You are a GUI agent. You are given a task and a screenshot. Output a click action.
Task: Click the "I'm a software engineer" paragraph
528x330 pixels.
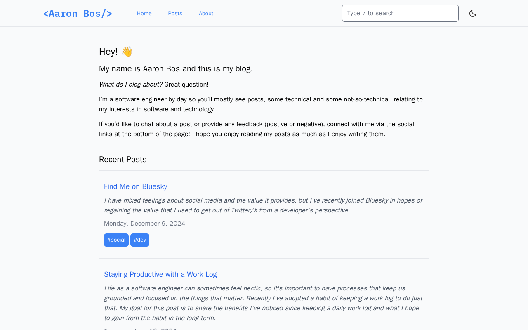click(261, 104)
